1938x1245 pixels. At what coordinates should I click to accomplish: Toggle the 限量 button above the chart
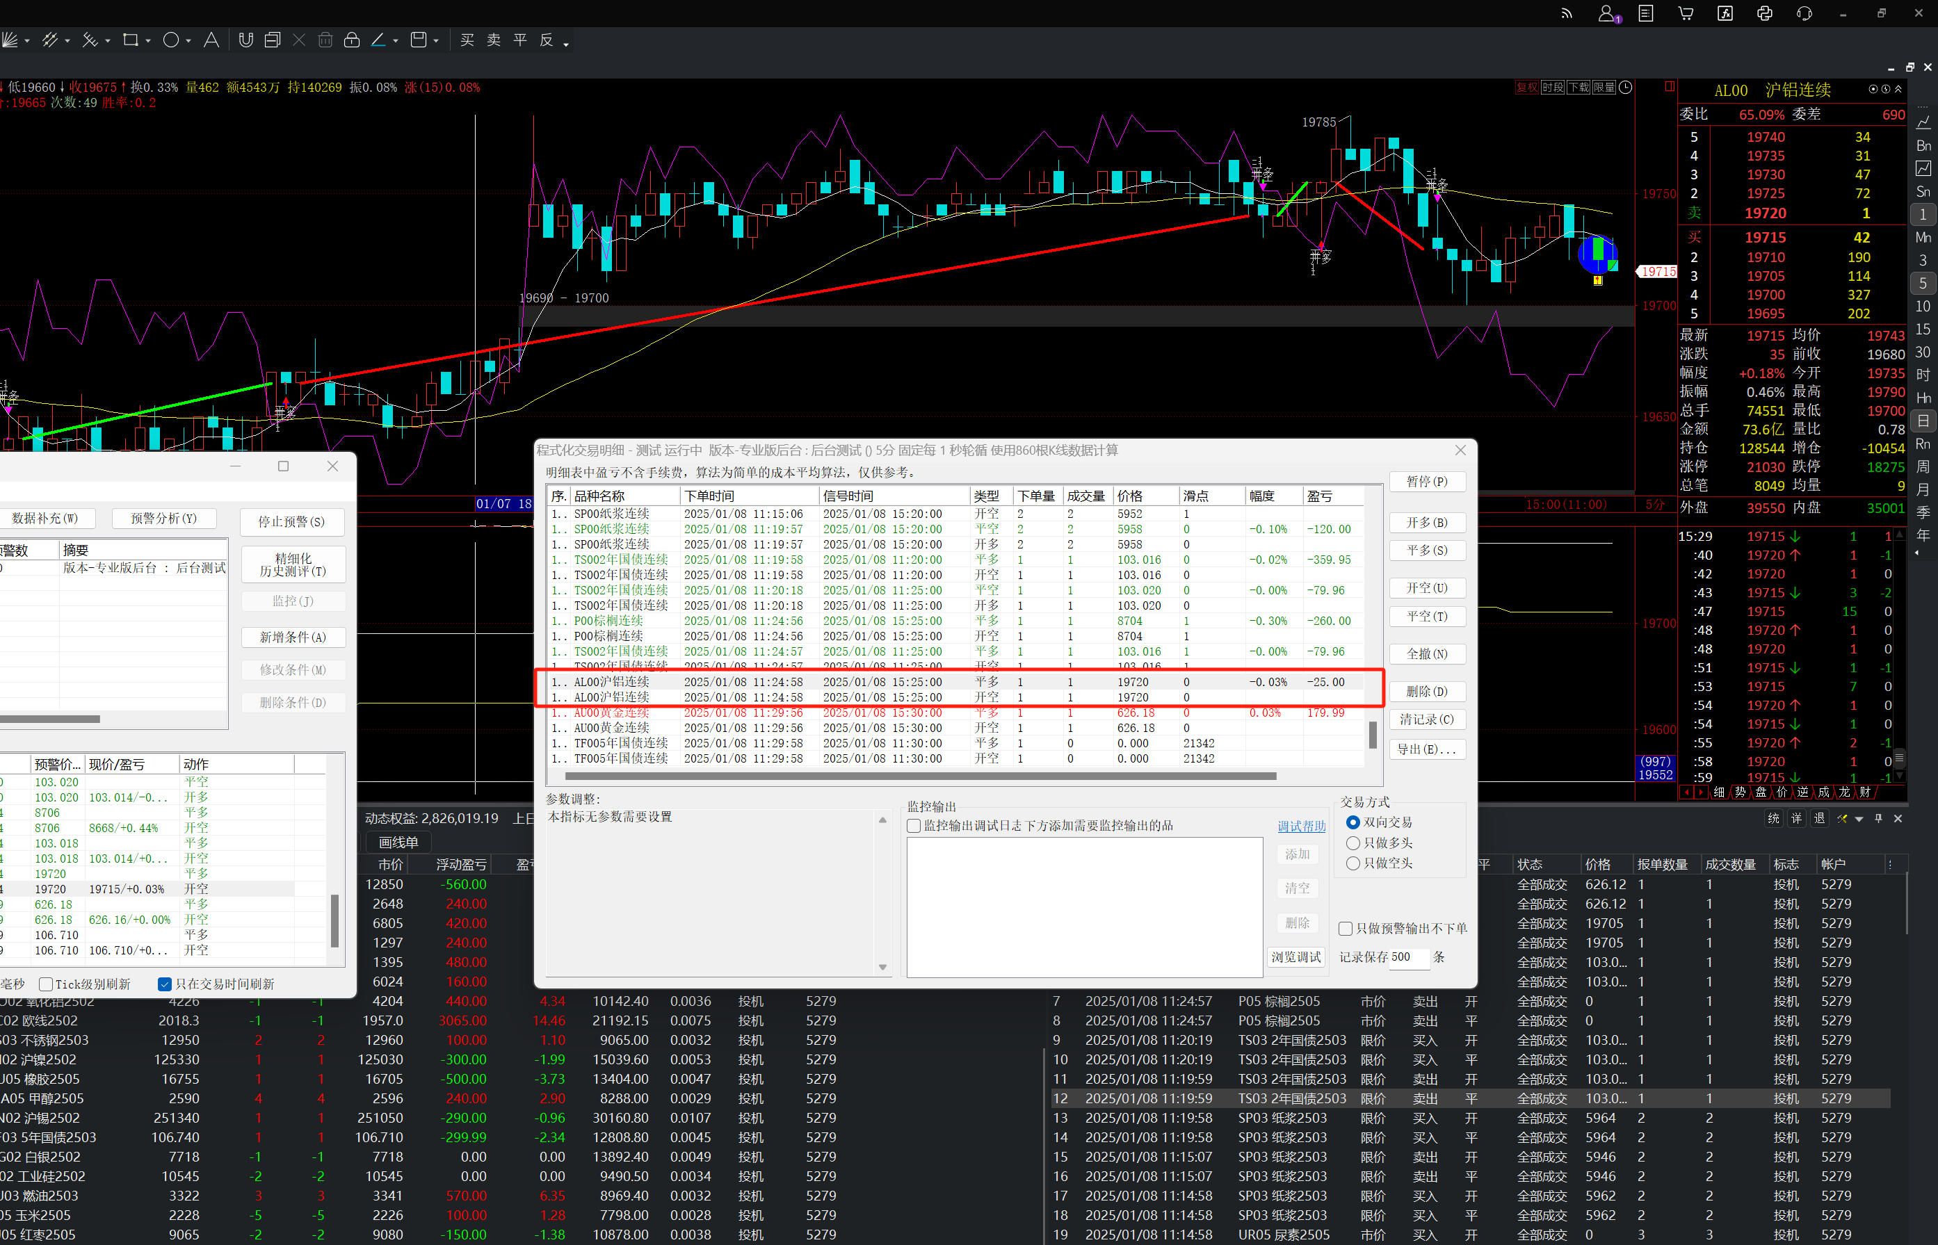coord(1604,88)
